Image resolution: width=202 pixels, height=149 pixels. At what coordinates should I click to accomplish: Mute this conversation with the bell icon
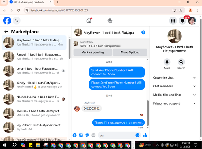[167, 62]
